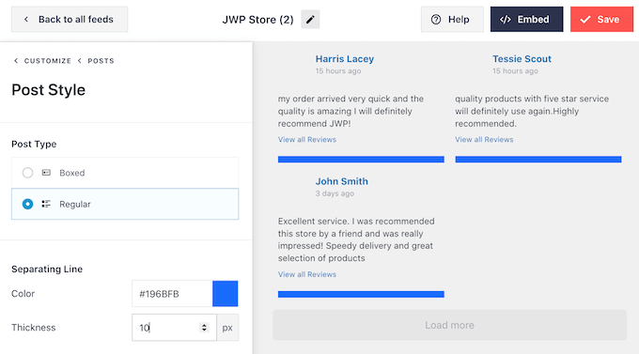
Task: Click the Load more button
Action: tap(449, 325)
